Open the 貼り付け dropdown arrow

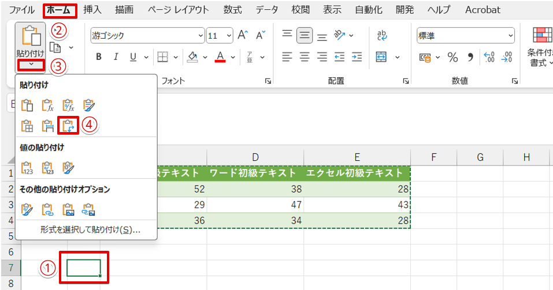tap(30, 65)
